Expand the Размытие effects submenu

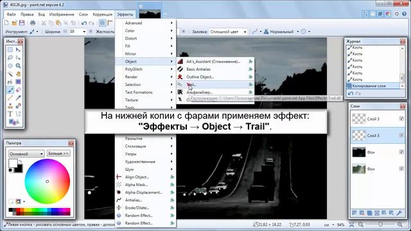(146, 139)
